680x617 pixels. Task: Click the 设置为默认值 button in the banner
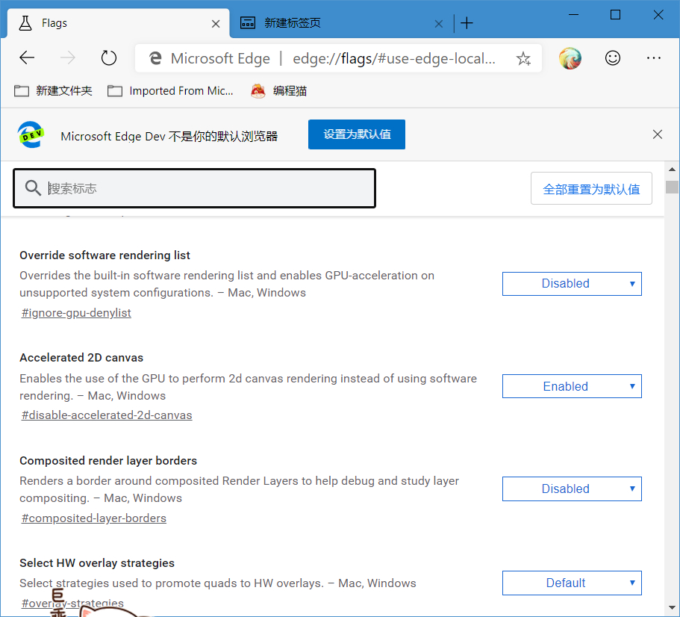tap(356, 134)
